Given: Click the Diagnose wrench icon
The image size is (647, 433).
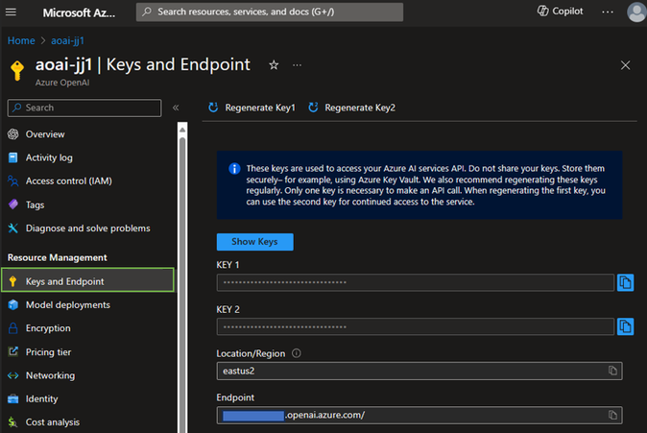Looking at the screenshot, I should [13, 229].
